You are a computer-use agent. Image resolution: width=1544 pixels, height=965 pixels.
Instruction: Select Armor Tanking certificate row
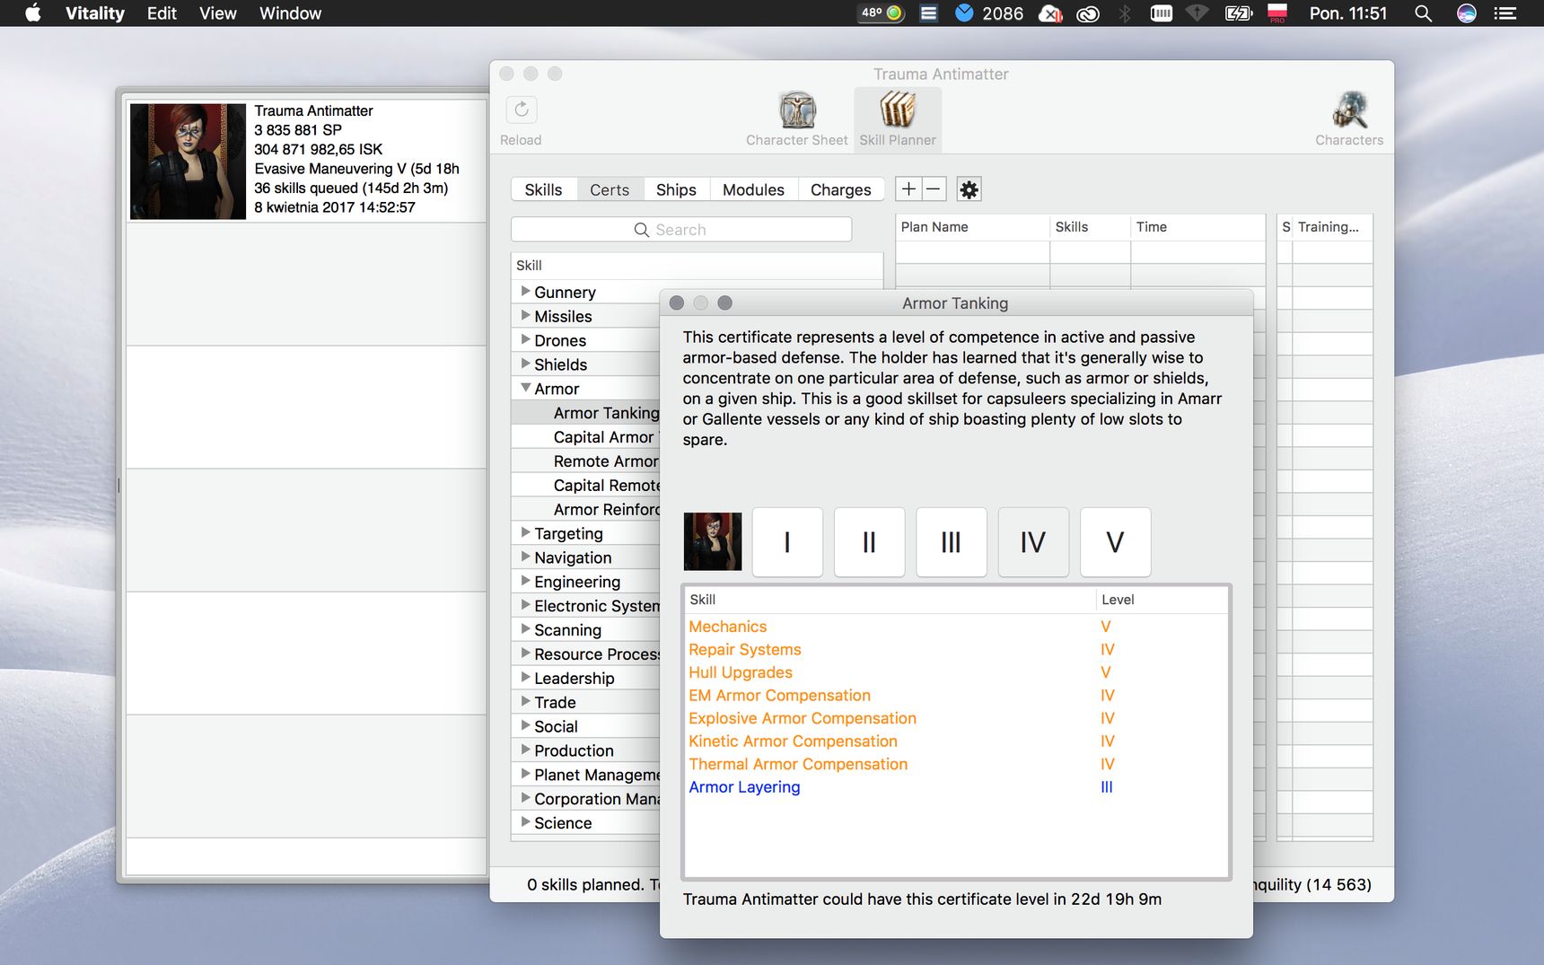(585, 413)
